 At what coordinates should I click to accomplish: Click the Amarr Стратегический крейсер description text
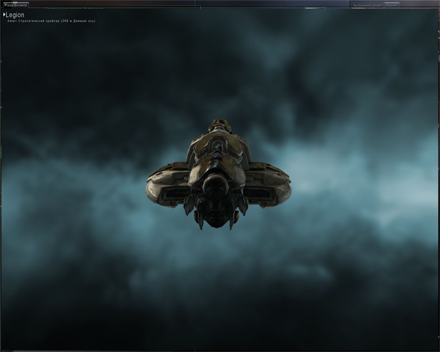(51, 21)
